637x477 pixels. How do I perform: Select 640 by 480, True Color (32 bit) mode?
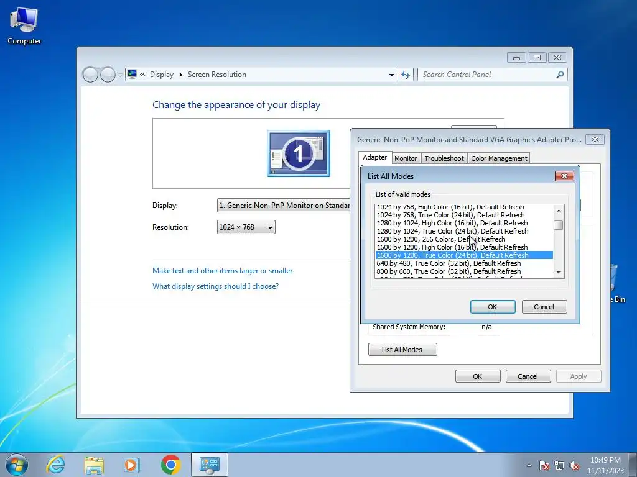(x=464, y=263)
